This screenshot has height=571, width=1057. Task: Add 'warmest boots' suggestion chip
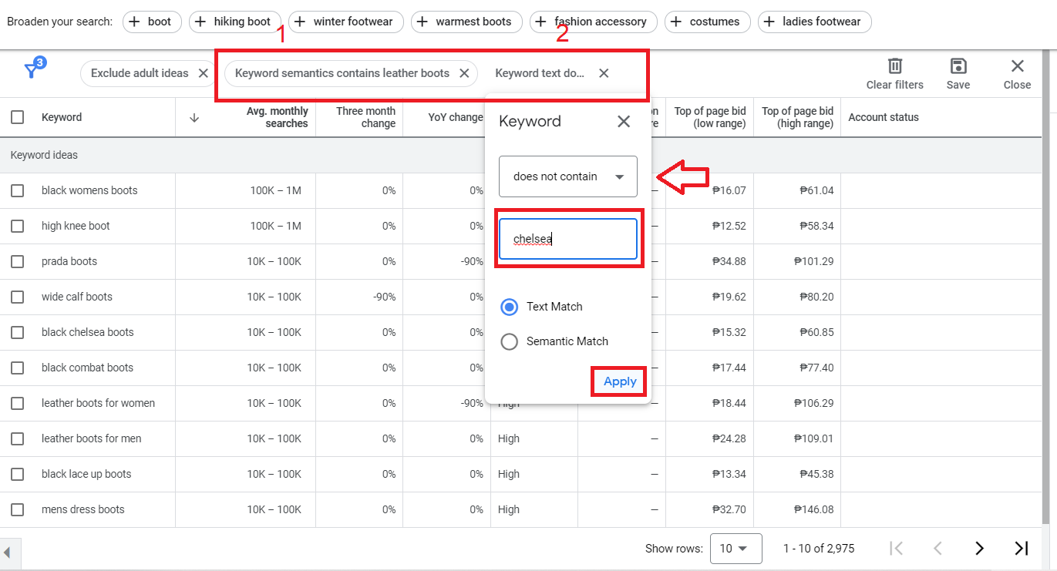point(466,22)
